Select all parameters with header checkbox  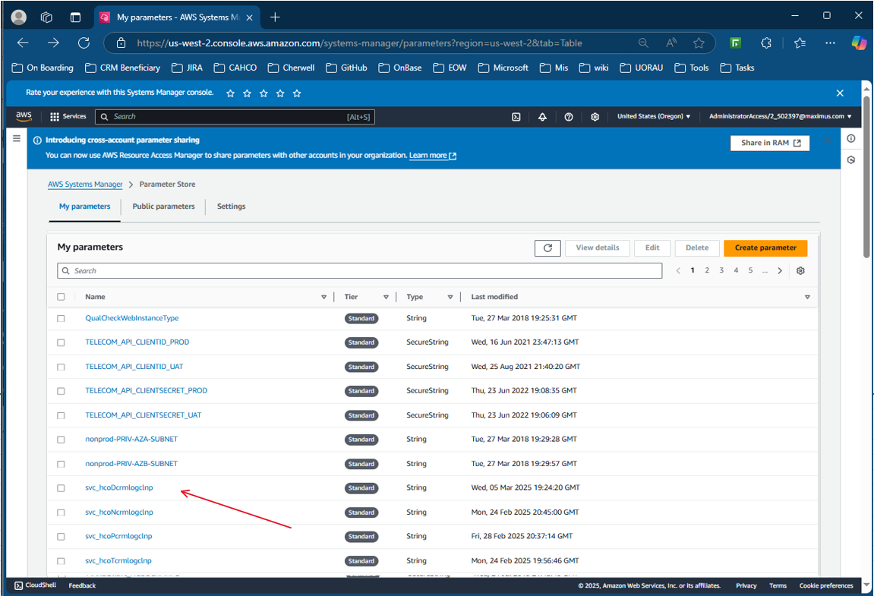61,297
